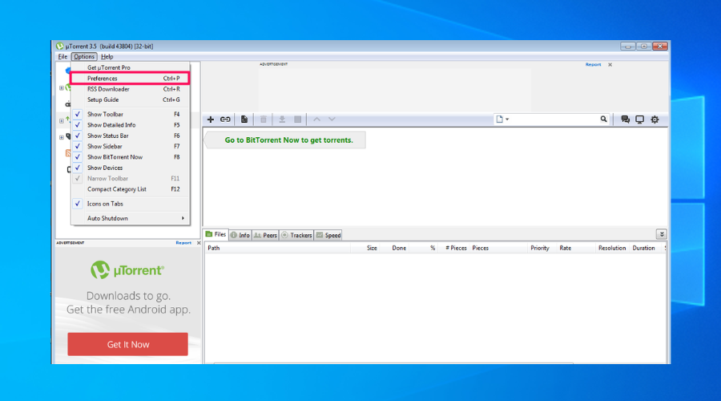Screen dimensions: 721x401
Task: Switch to the Files tab
Action: (x=216, y=234)
